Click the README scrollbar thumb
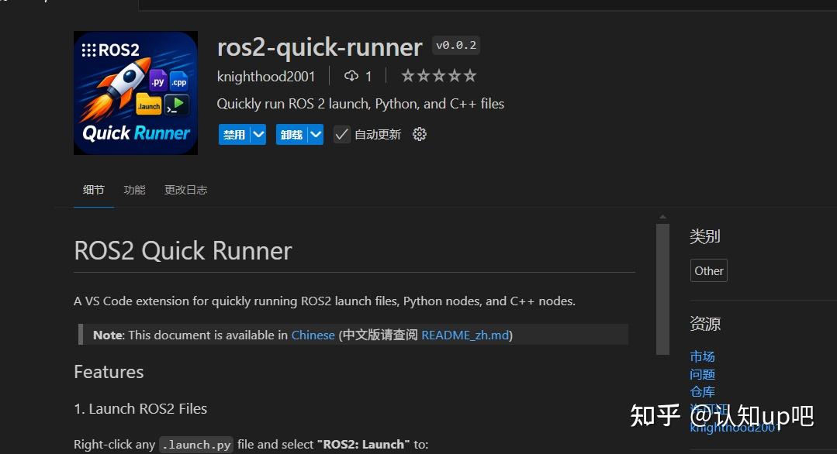 click(x=662, y=289)
